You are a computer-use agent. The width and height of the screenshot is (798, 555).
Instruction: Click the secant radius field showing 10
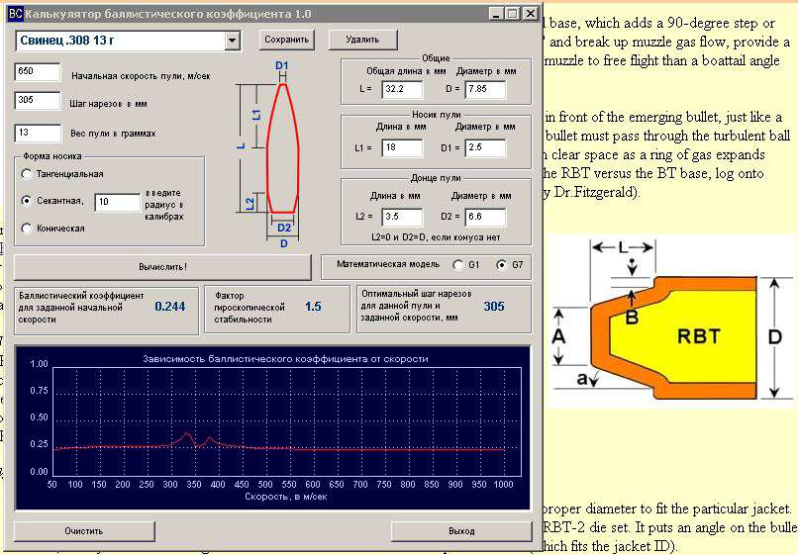[116, 203]
